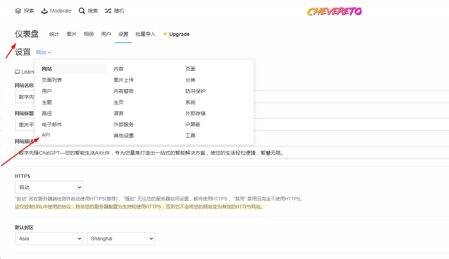Select API from settings menu
Viewport: 449px width, 259px height.
46,135
